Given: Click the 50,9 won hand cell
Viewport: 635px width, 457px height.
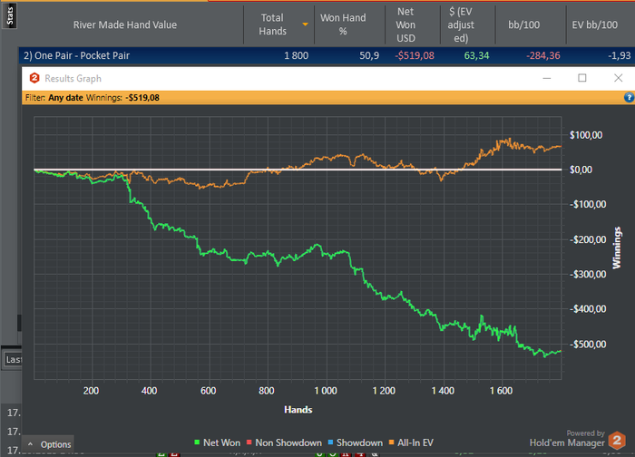Looking at the screenshot, I should (369, 55).
